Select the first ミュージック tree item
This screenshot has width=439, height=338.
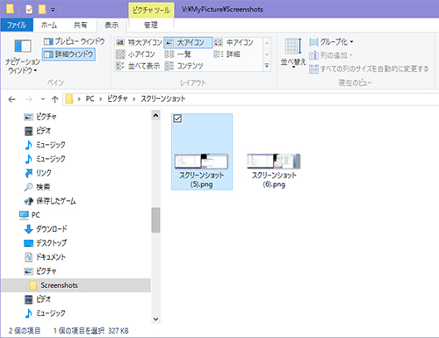(46, 145)
